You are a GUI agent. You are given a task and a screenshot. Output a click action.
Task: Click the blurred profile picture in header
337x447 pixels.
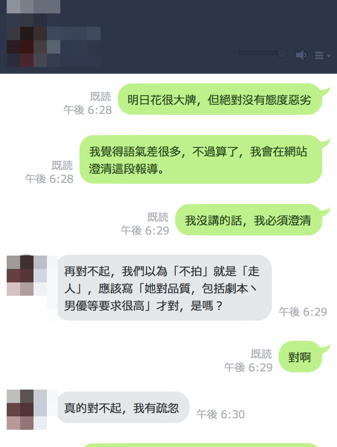(27, 47)
